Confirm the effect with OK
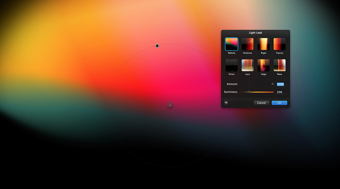The width and height of the screenshot is (340, 189). pos(279,103)
